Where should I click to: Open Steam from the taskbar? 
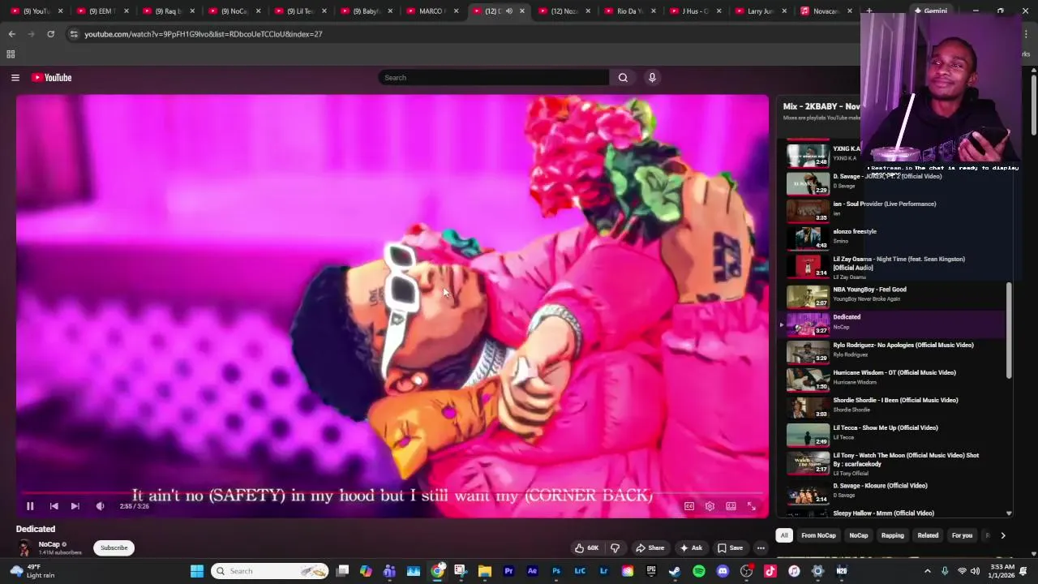pos(675,571)
